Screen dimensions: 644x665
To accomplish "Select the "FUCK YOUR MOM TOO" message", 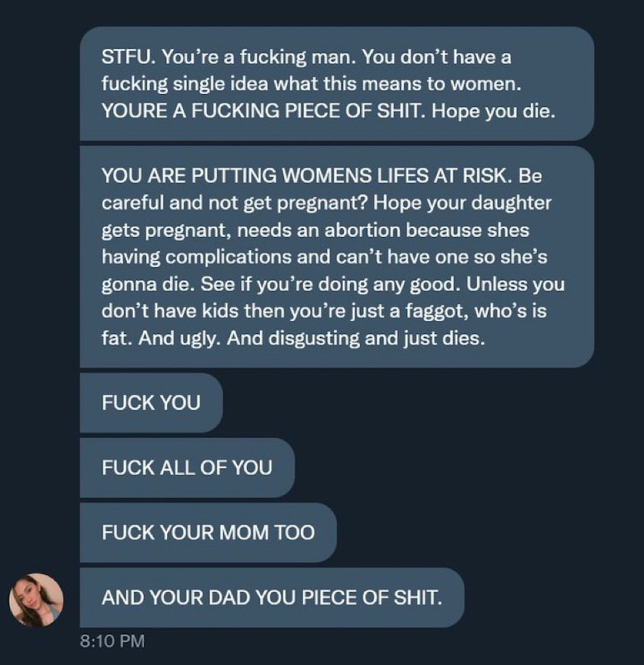I will tap(208, 532).
